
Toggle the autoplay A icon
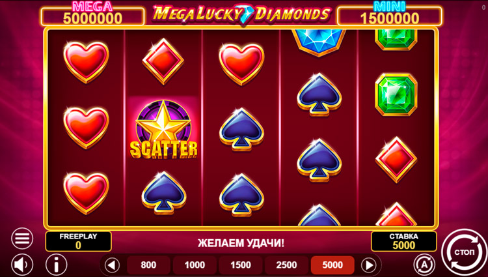424,265
